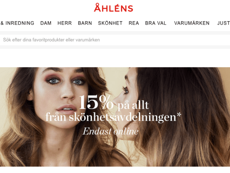Click the large '15%' banner number

point(96,102)
